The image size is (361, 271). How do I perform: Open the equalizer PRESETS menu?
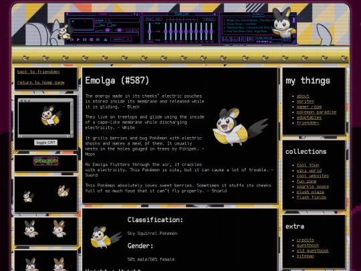click(x=209, y=19)
